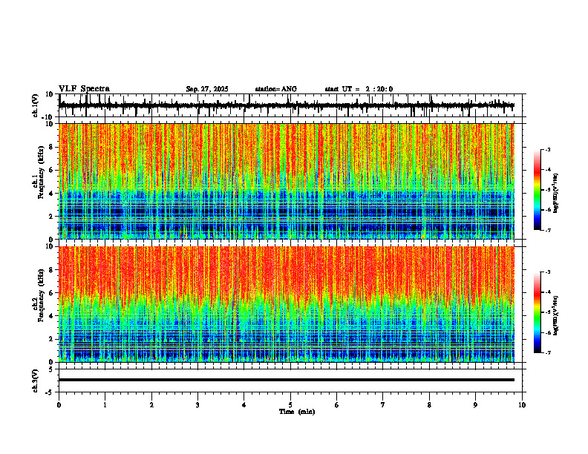Viewport: 588px width, 454px height.
Task: Click the ch.2 "Frequency (kHz)" axis label
Action: (x=41, y=295)
